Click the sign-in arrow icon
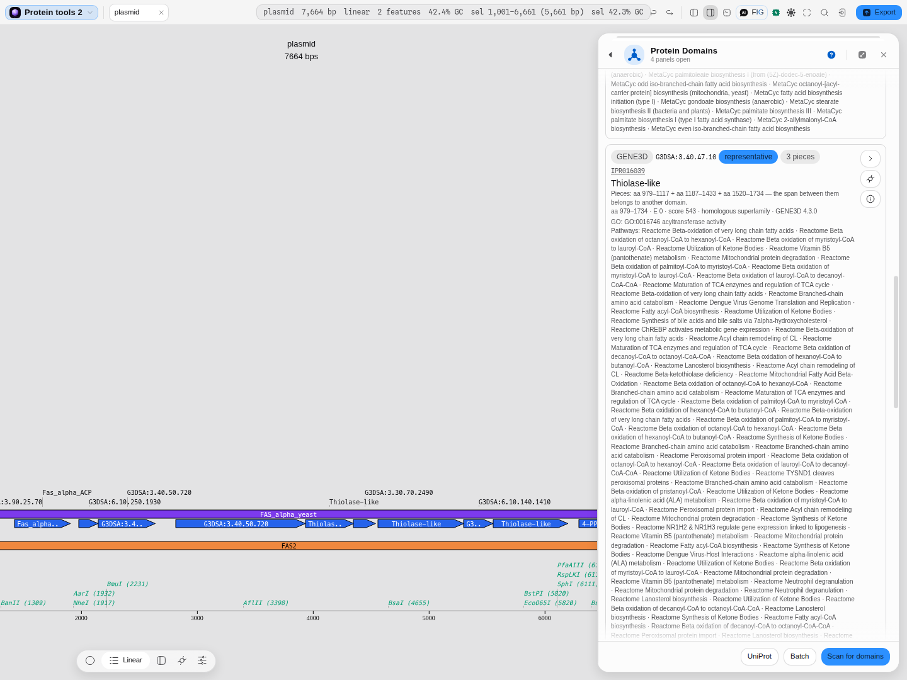The image size is (907, 680). point(842,13)
